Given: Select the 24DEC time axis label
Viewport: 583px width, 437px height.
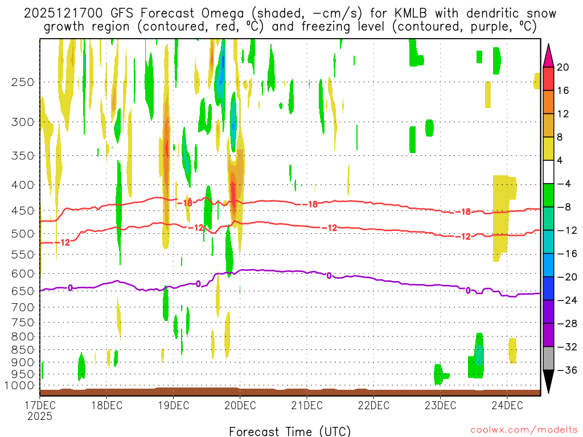Looking at the screenshot, I should (507, 405).
